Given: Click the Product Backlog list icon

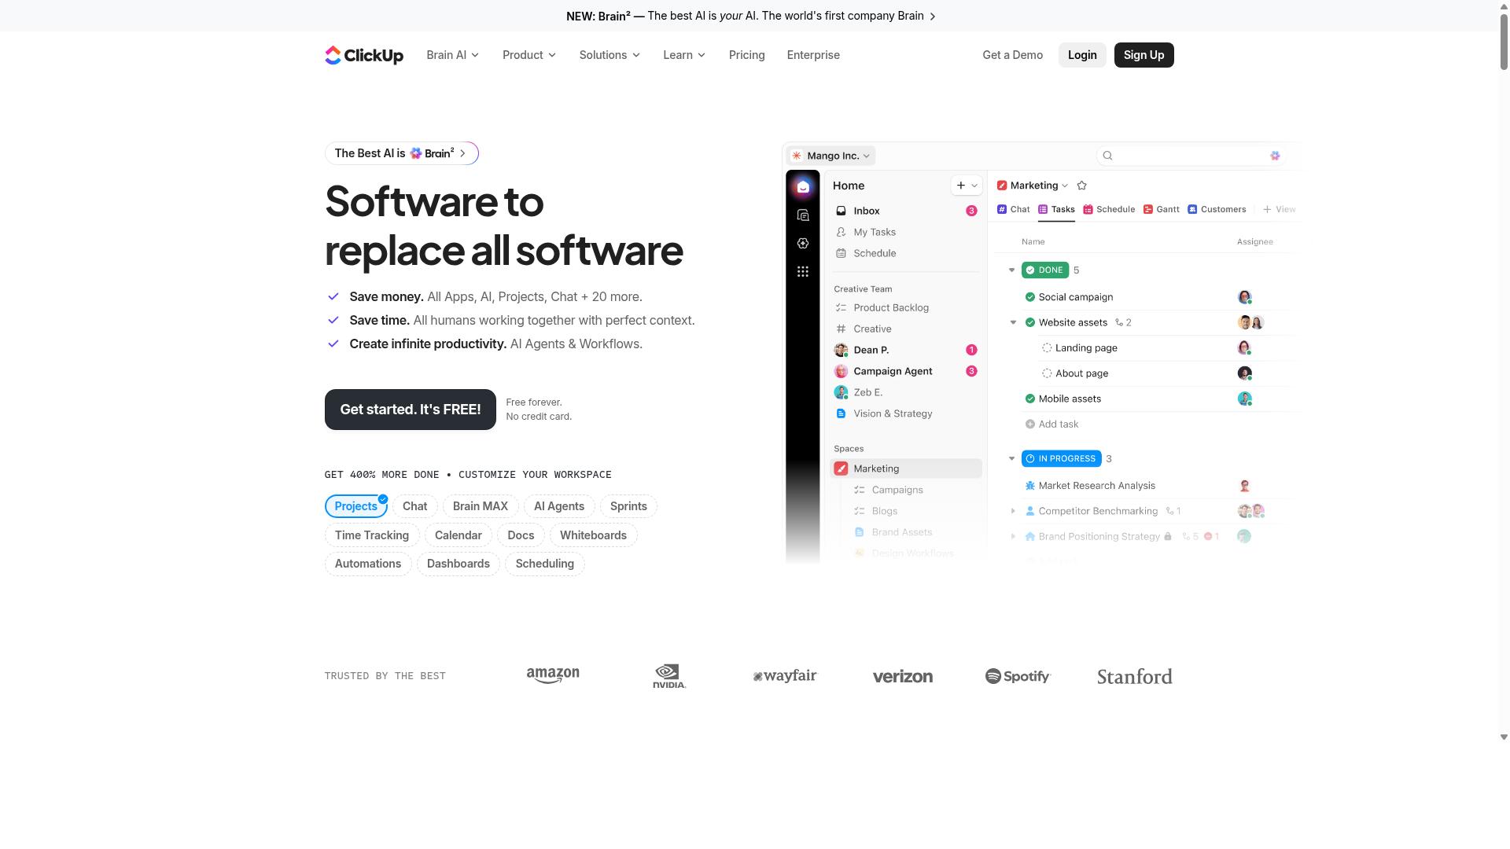Looking at the screenshot, I should point(841,307).
